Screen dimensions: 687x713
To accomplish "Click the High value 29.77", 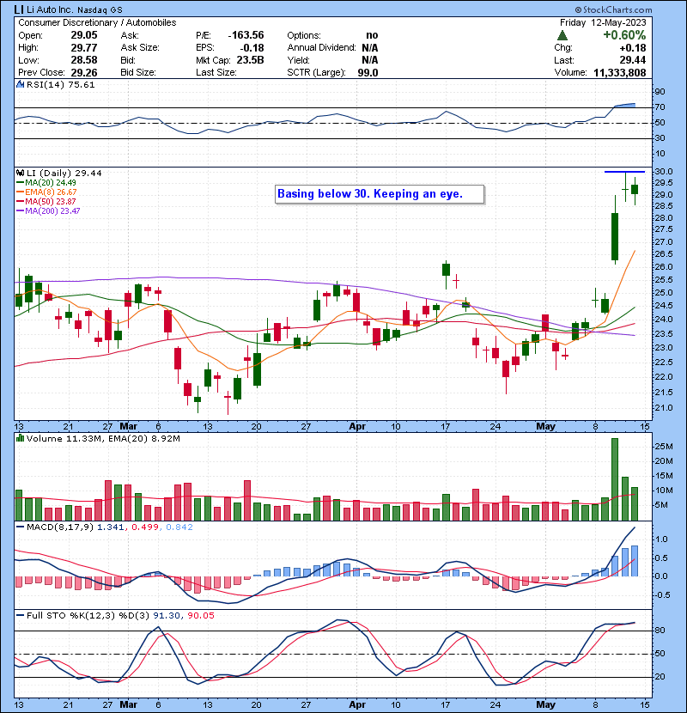I will (x=84, y=48).
